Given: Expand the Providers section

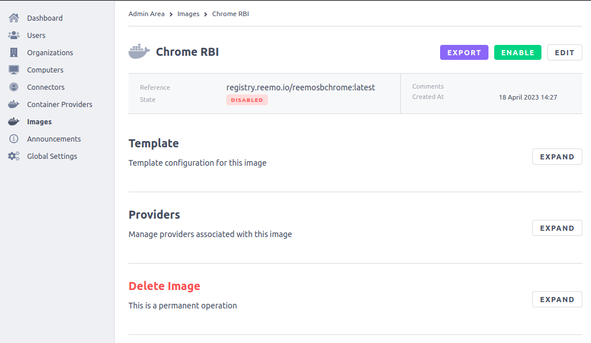Looking at the screenshot, I should point(557,228).
